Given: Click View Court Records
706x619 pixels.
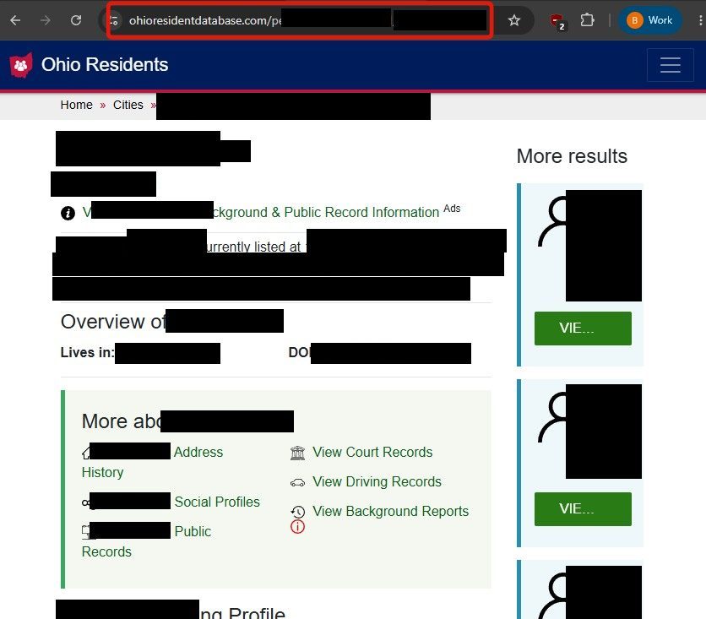Looking at the screenshot, I should point(372,452).
